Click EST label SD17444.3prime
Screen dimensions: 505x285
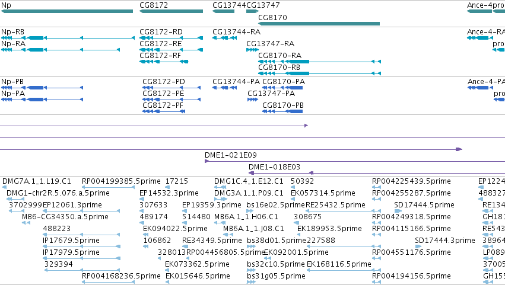point(445,241)
